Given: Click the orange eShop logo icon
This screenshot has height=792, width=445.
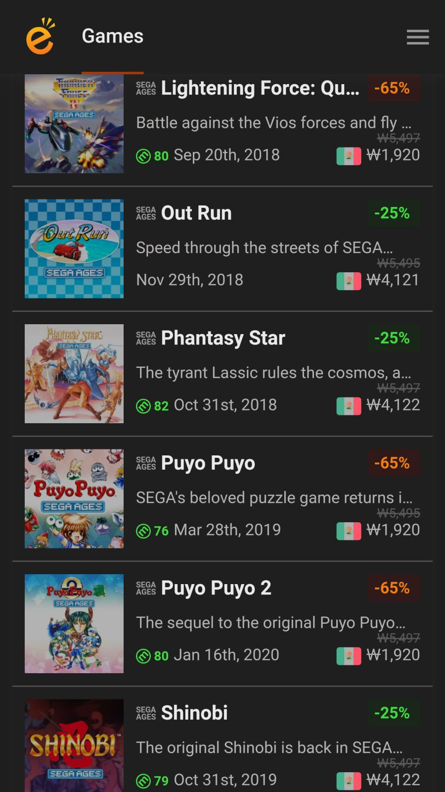Looking at the screenshot, I should point(41,36).
